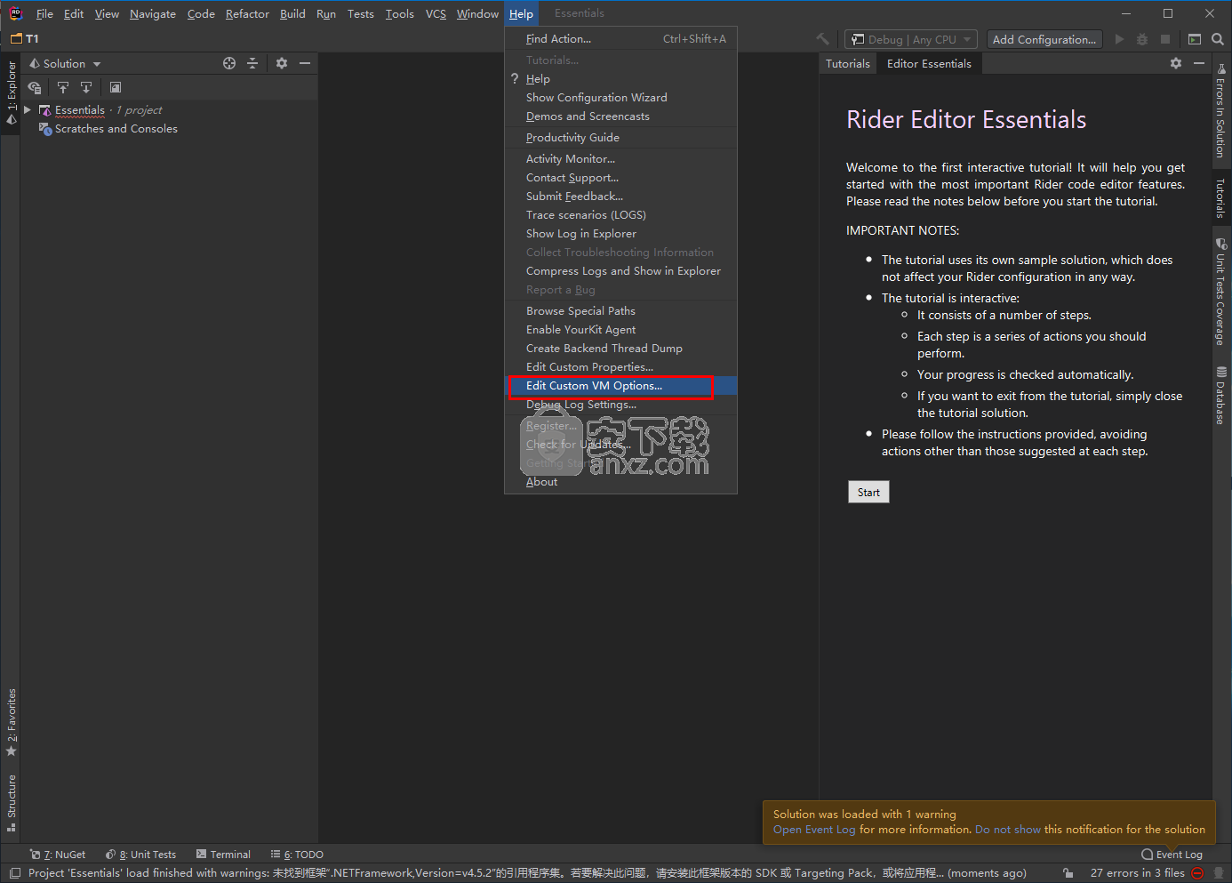Select Show Configuration Wizard
1232x883 pixels.
click(620, 98)
